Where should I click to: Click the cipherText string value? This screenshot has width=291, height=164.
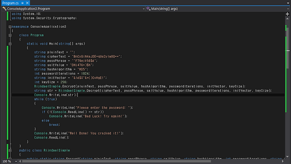[96, 57]
